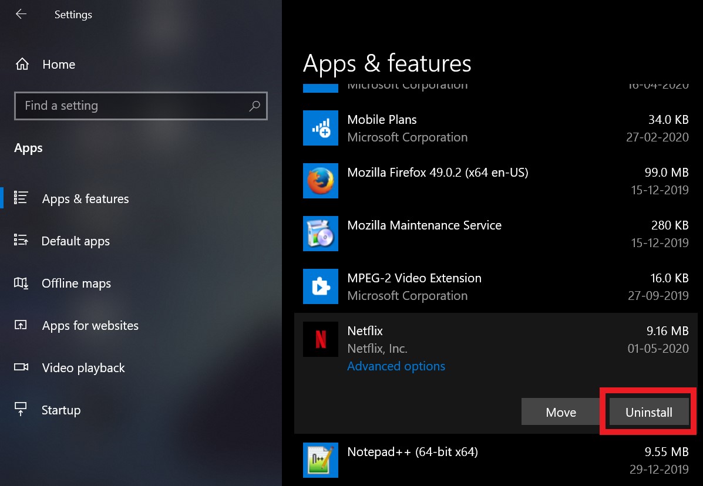Go to Settings Home
Screen dimensions: 703x486
tap(59, 65)
